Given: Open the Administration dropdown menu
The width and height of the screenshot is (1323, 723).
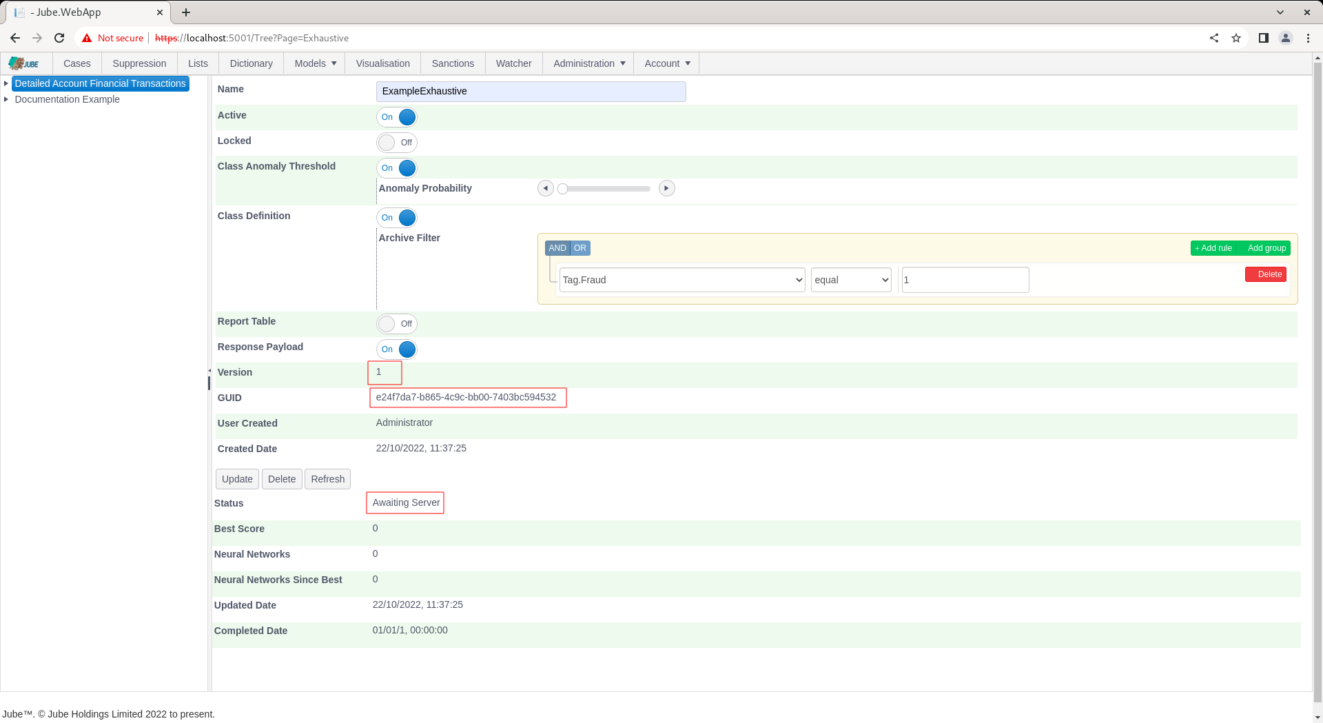Looking at the screenshot, I should pyautogui.click(x=589, y=63).
